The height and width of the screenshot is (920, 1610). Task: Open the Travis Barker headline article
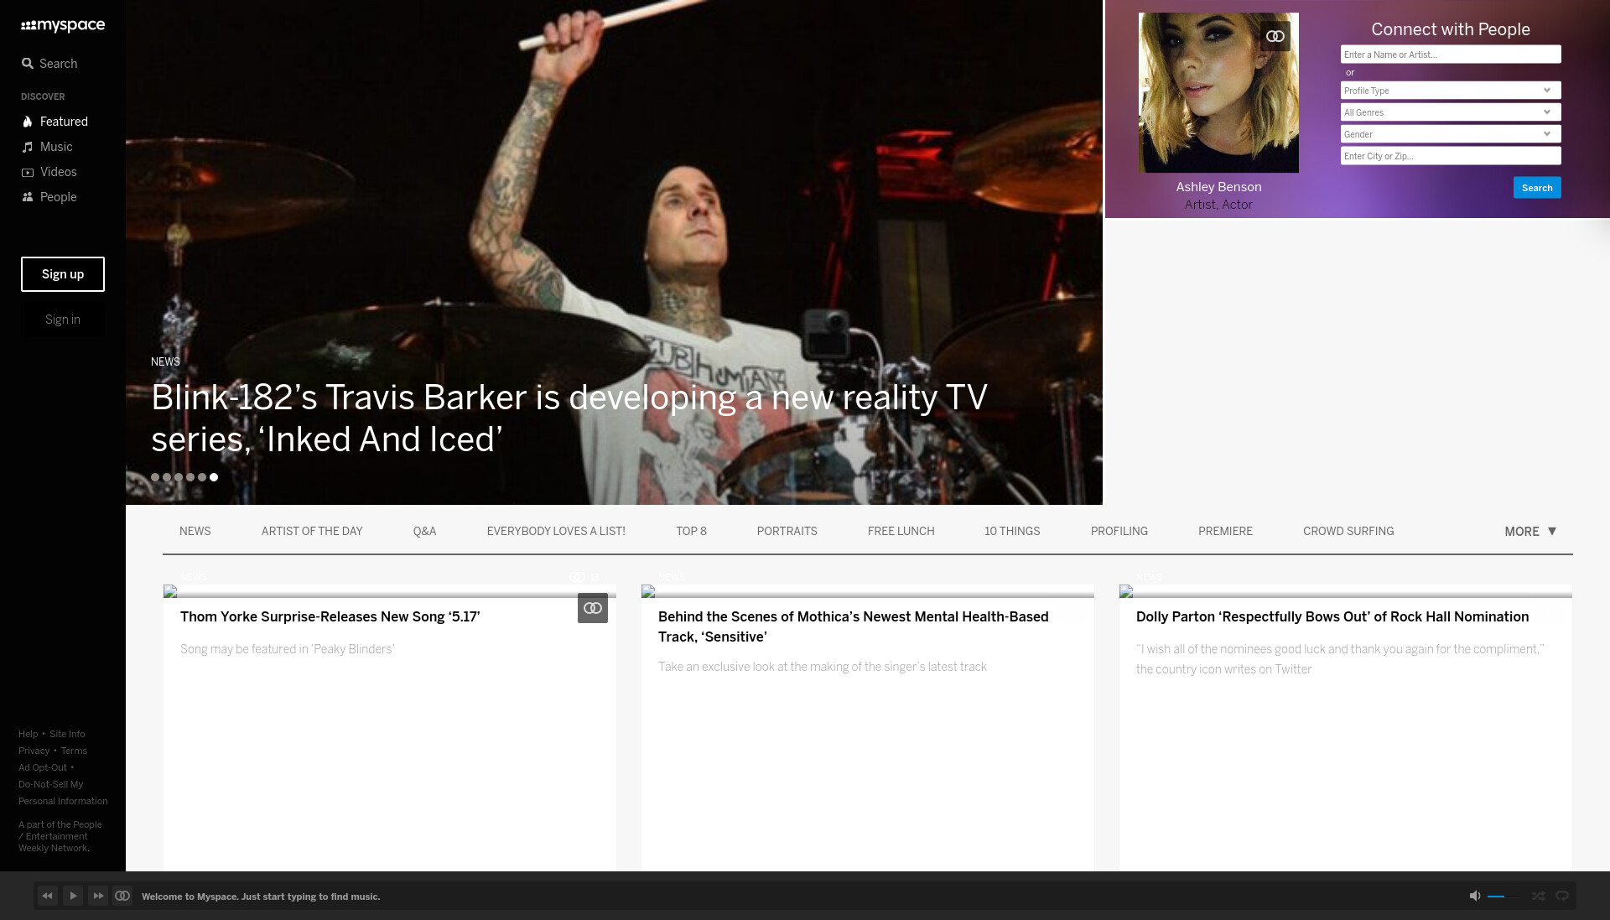pos(569,418)
